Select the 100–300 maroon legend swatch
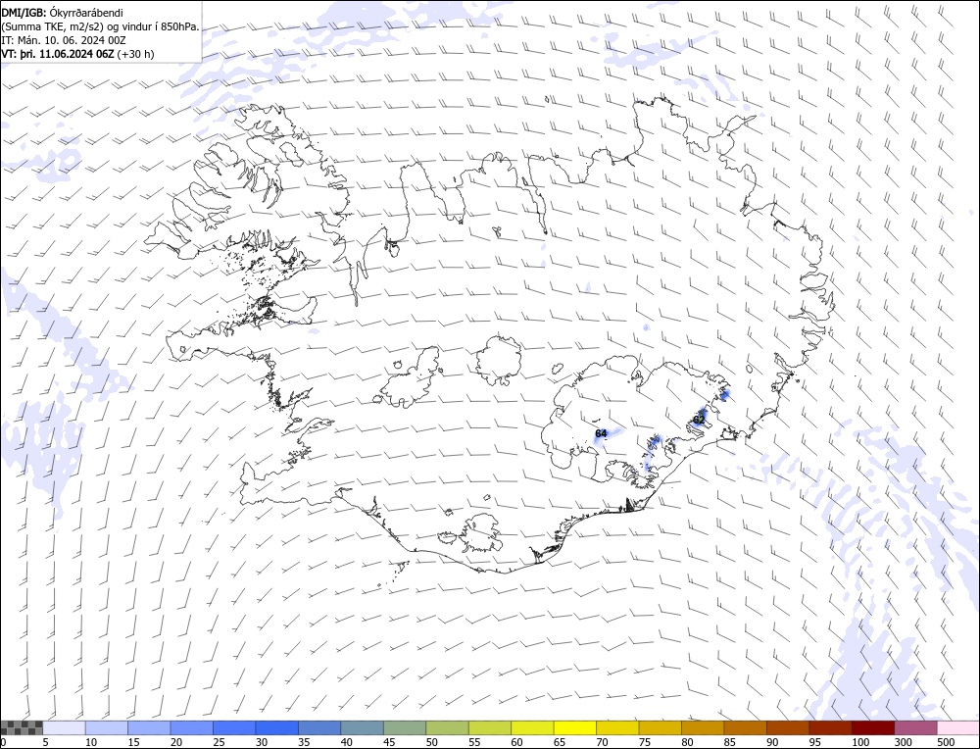 [x=872, y=727]
